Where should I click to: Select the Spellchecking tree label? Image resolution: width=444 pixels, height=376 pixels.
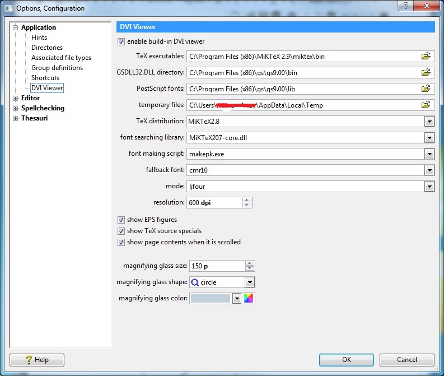click(x=43, y=108)
